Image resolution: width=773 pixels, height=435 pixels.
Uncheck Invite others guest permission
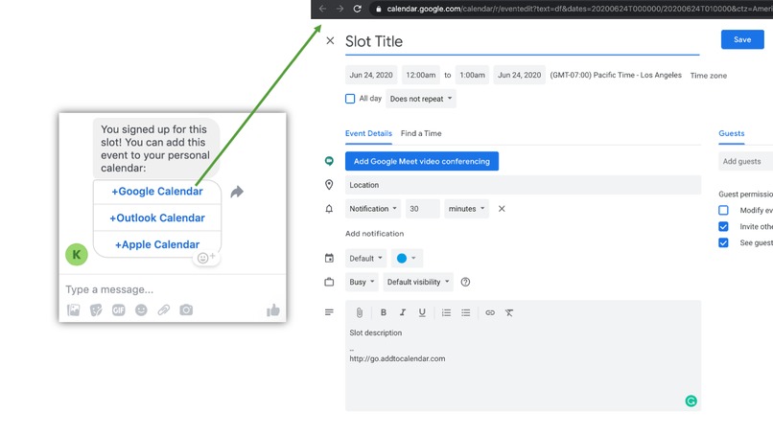[723, 227]
